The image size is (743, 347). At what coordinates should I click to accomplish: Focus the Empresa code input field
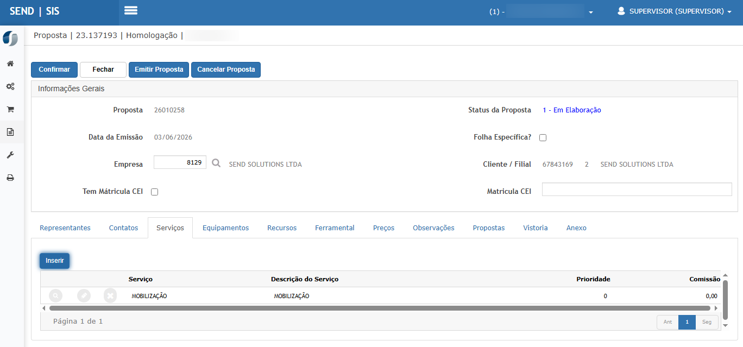point(180,162)
